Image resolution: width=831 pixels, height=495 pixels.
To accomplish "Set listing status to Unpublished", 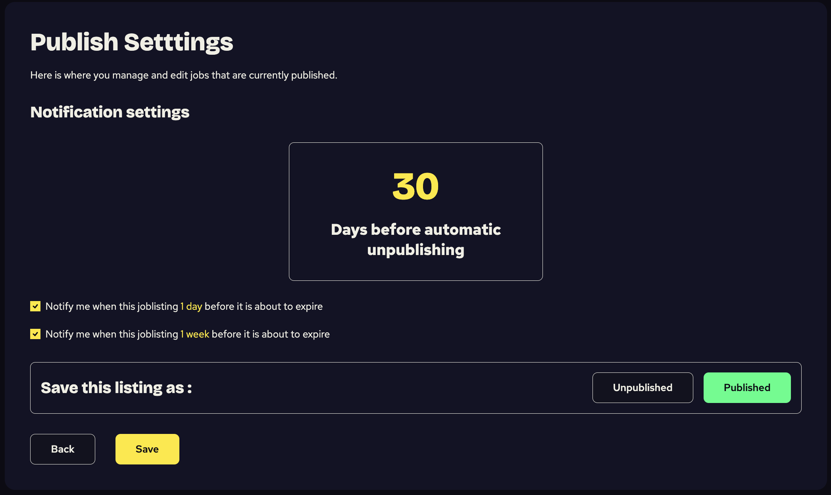I will (x=642, y=388).
